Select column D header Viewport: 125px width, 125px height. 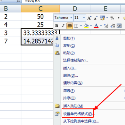(x=75, y=9)
